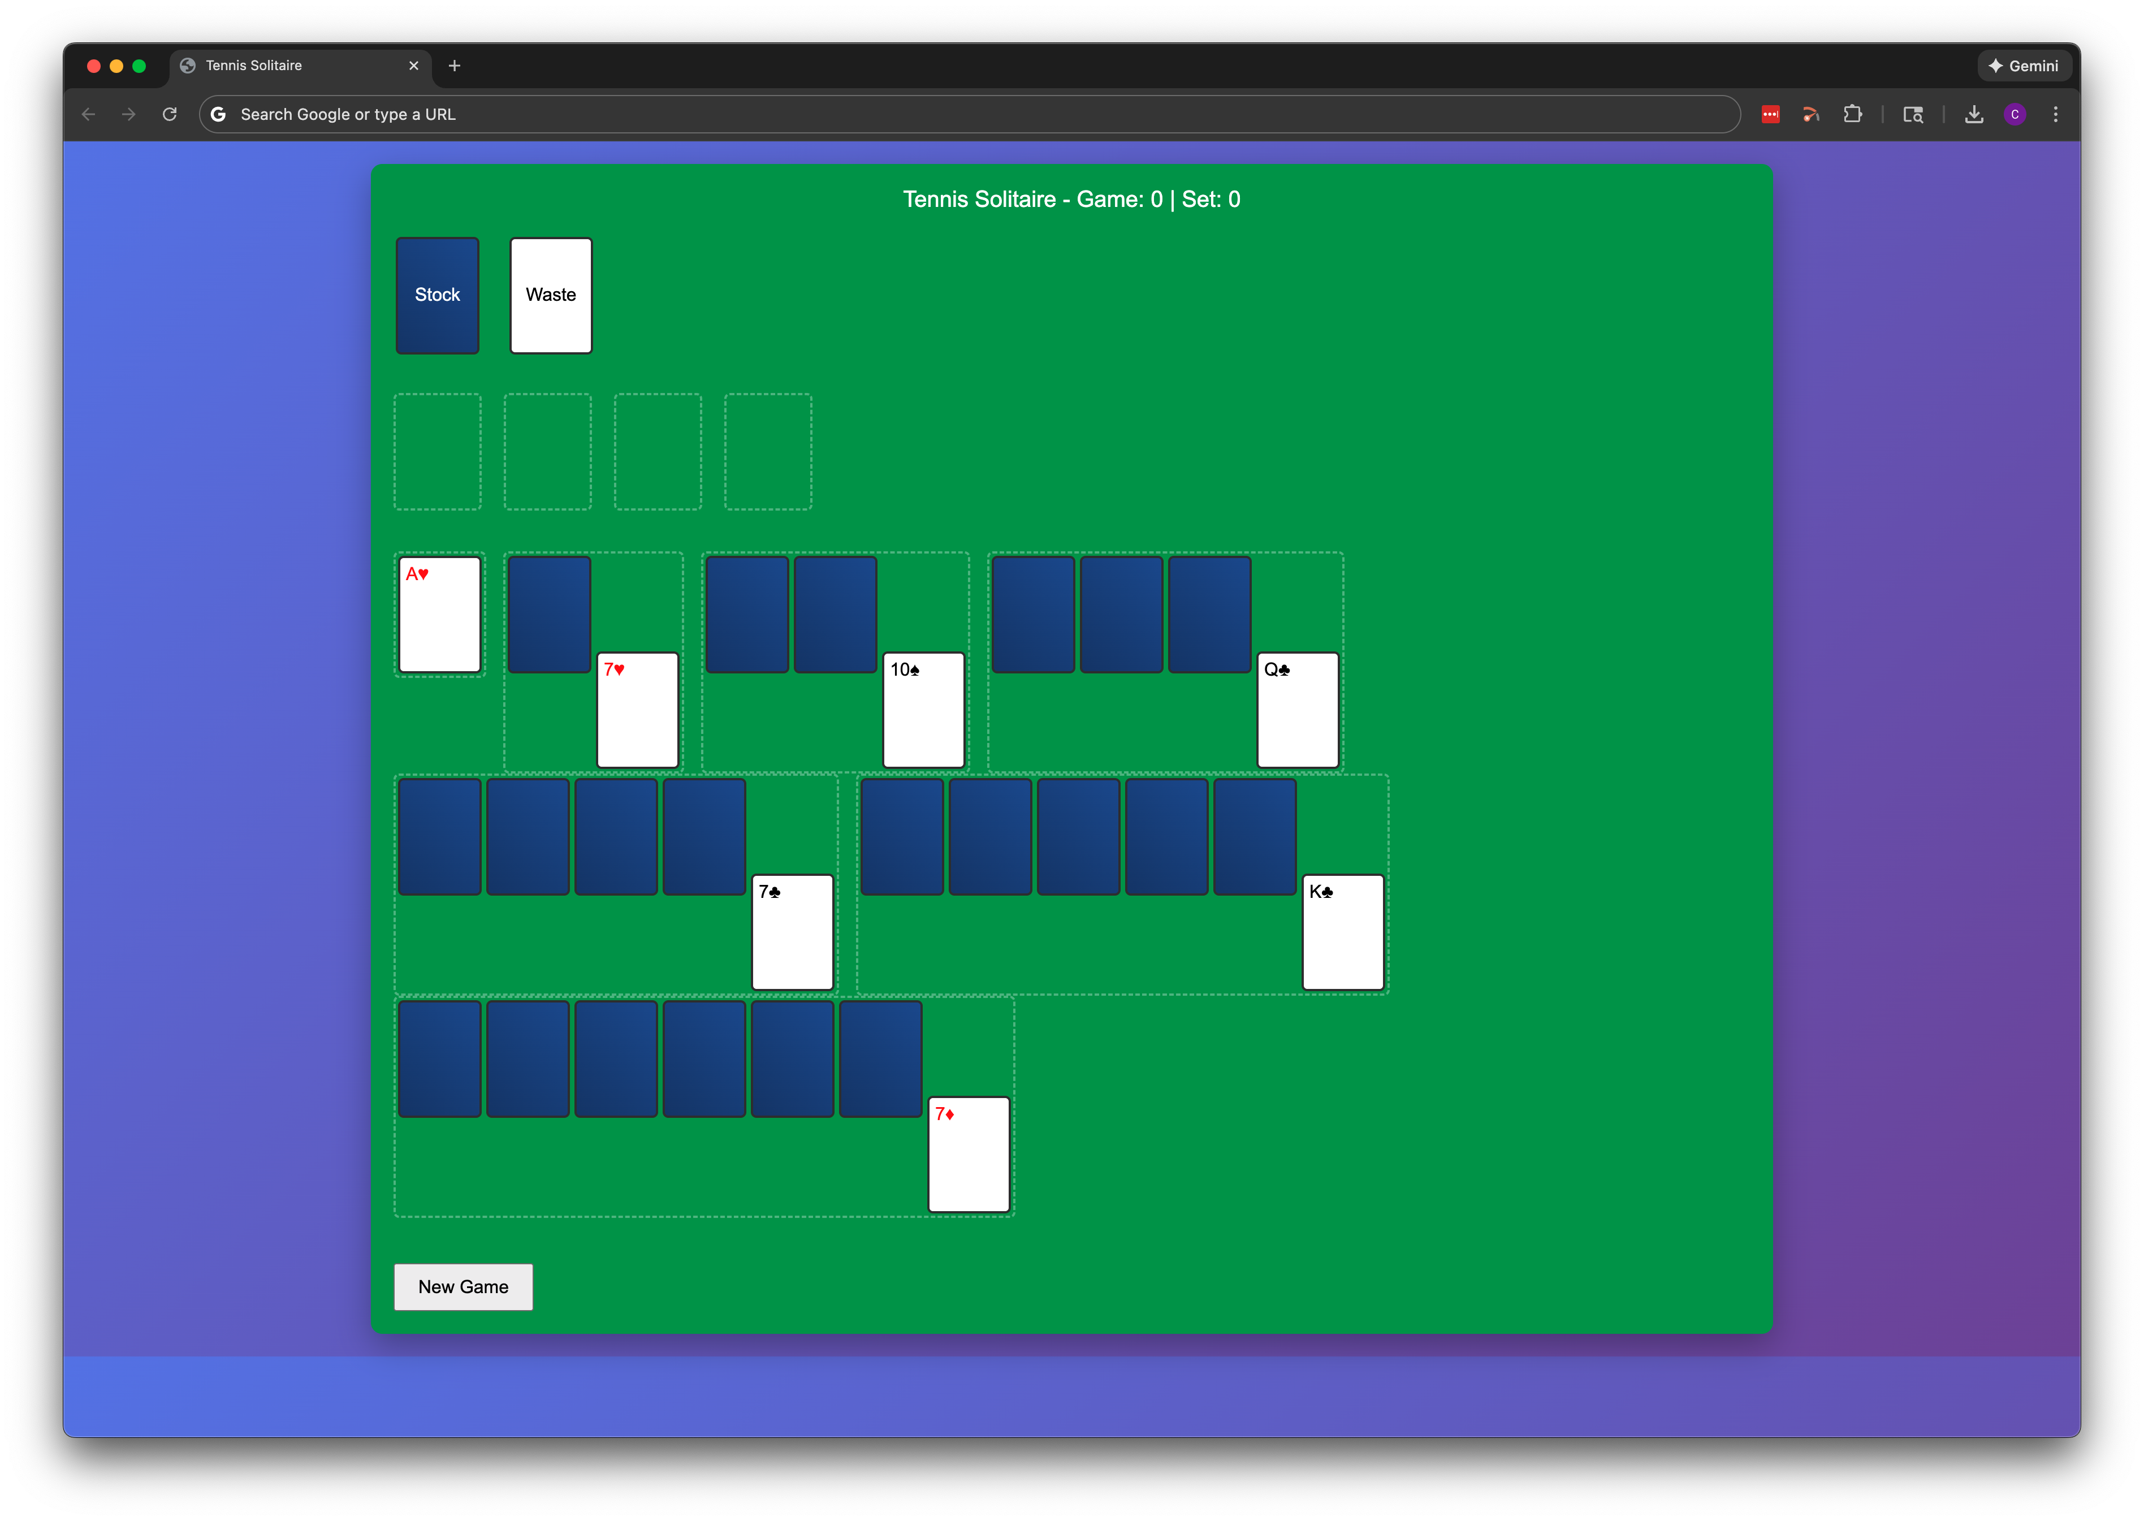Reload the Tennis Solitaire page
The image size is (2144, 1521).
pos(170,113)
